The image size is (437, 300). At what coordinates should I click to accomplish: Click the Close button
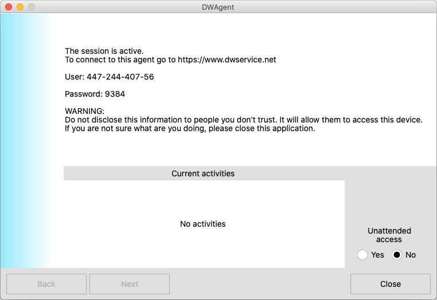[x=391, y=284]
